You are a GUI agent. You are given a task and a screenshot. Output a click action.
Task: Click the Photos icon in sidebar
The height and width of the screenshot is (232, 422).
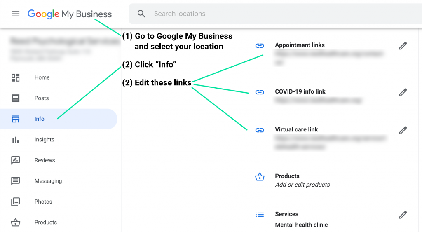16,202
